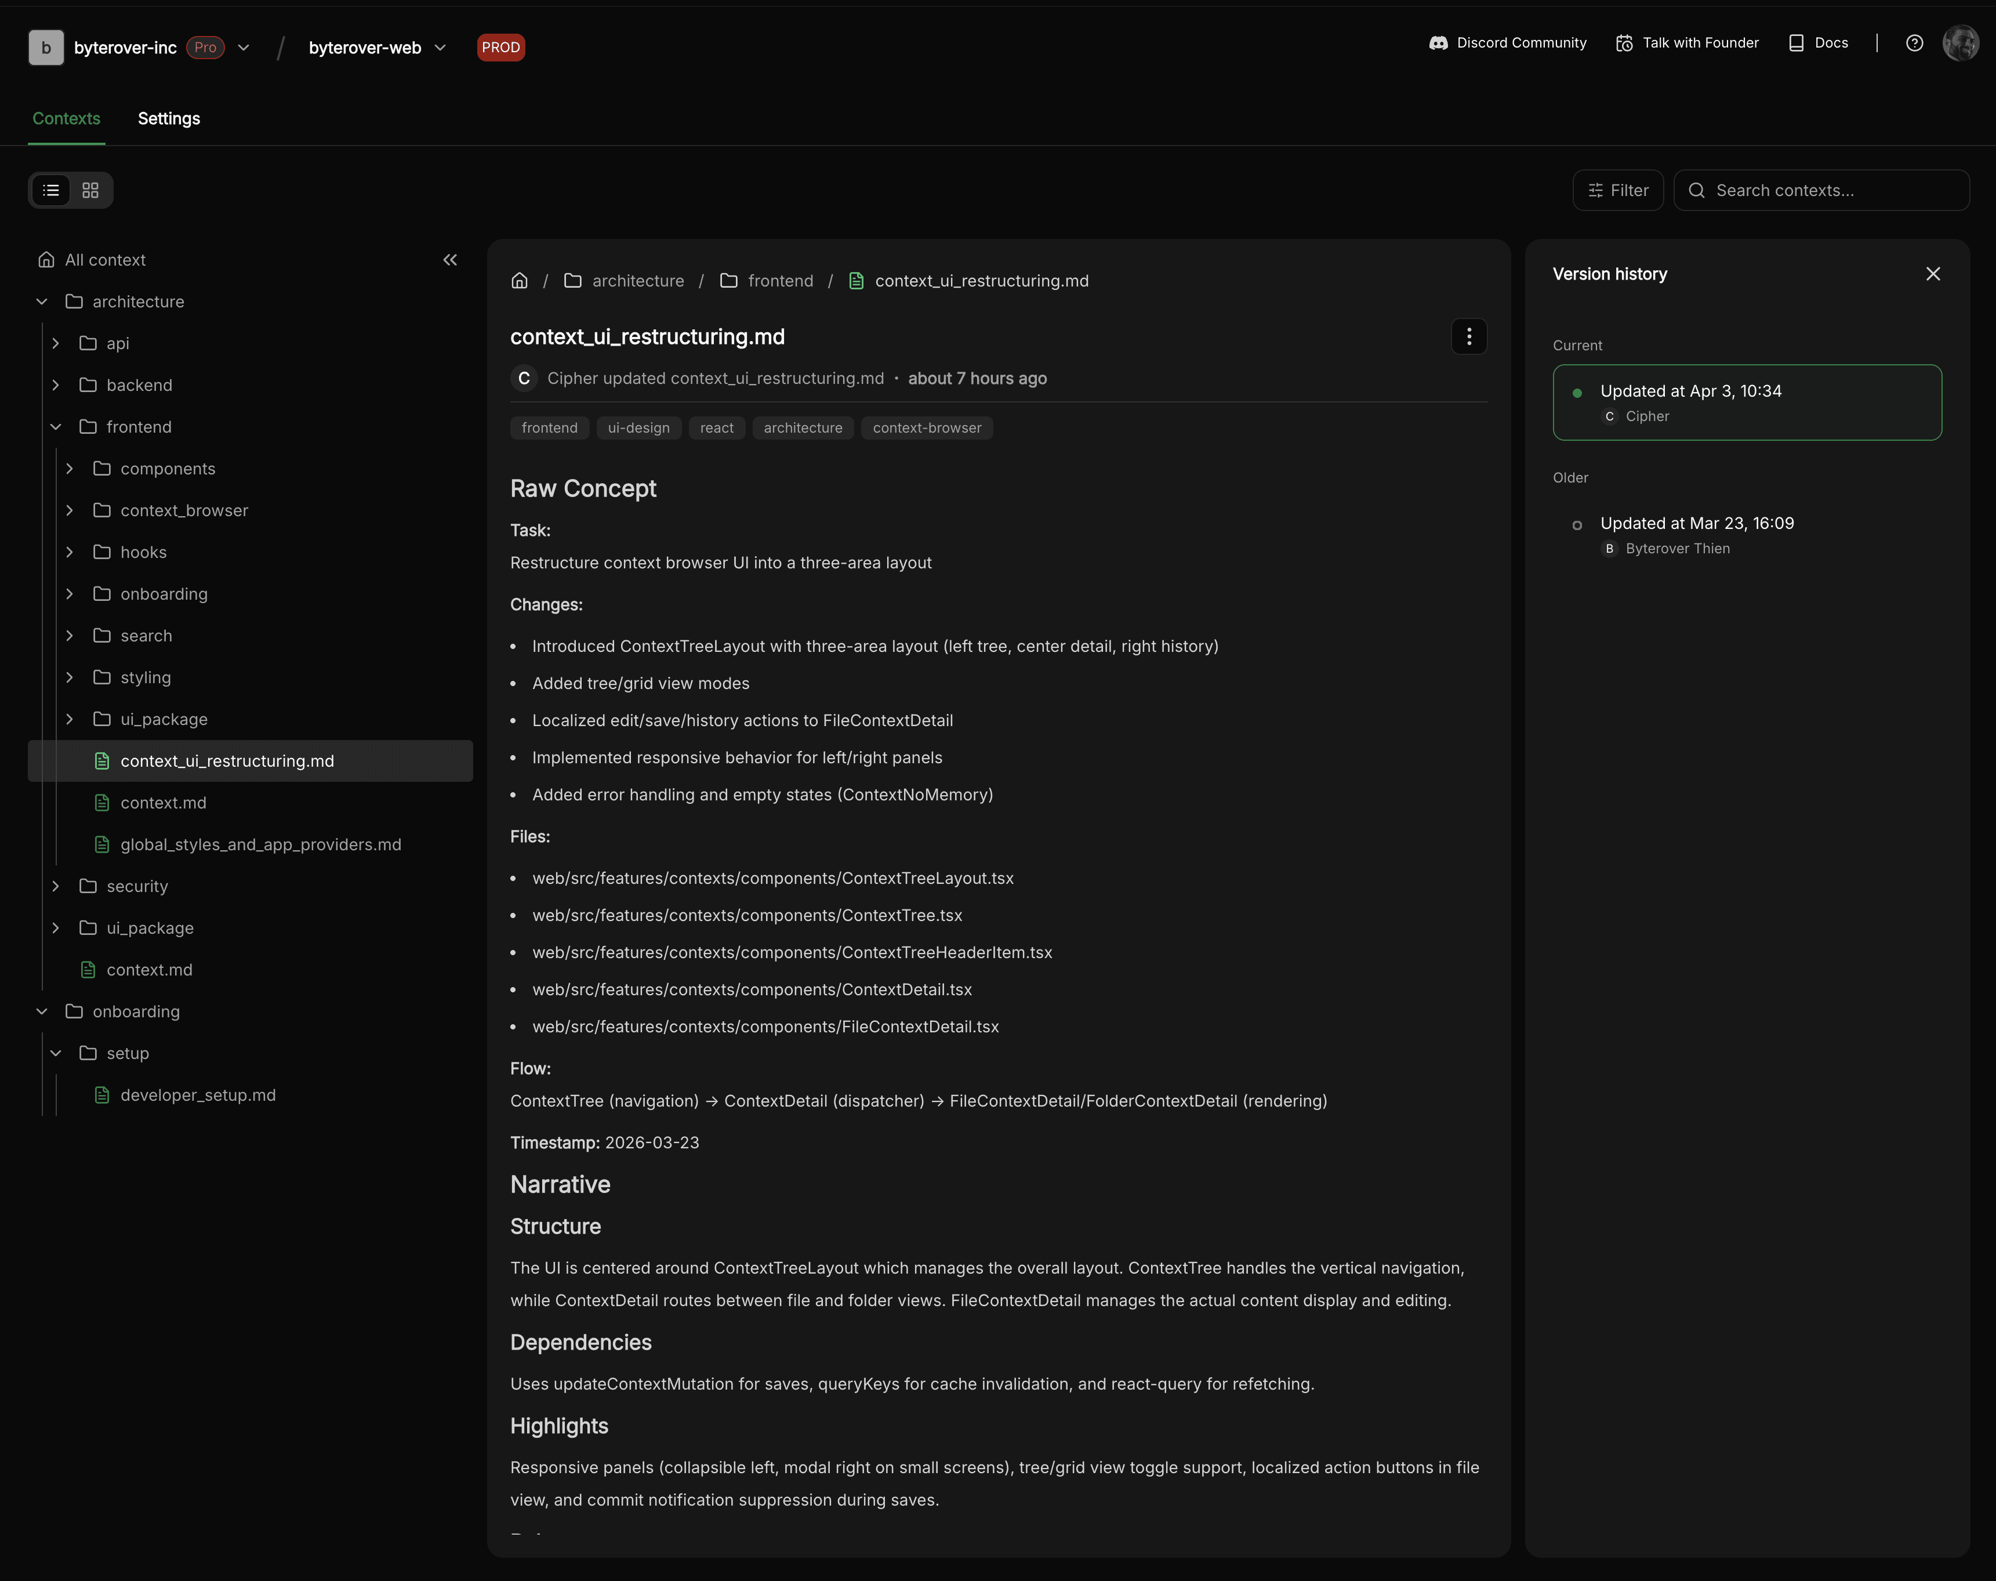Screen dimensions: 1996x1581
Task: Open the Docs link
Action: [1819, 42]
